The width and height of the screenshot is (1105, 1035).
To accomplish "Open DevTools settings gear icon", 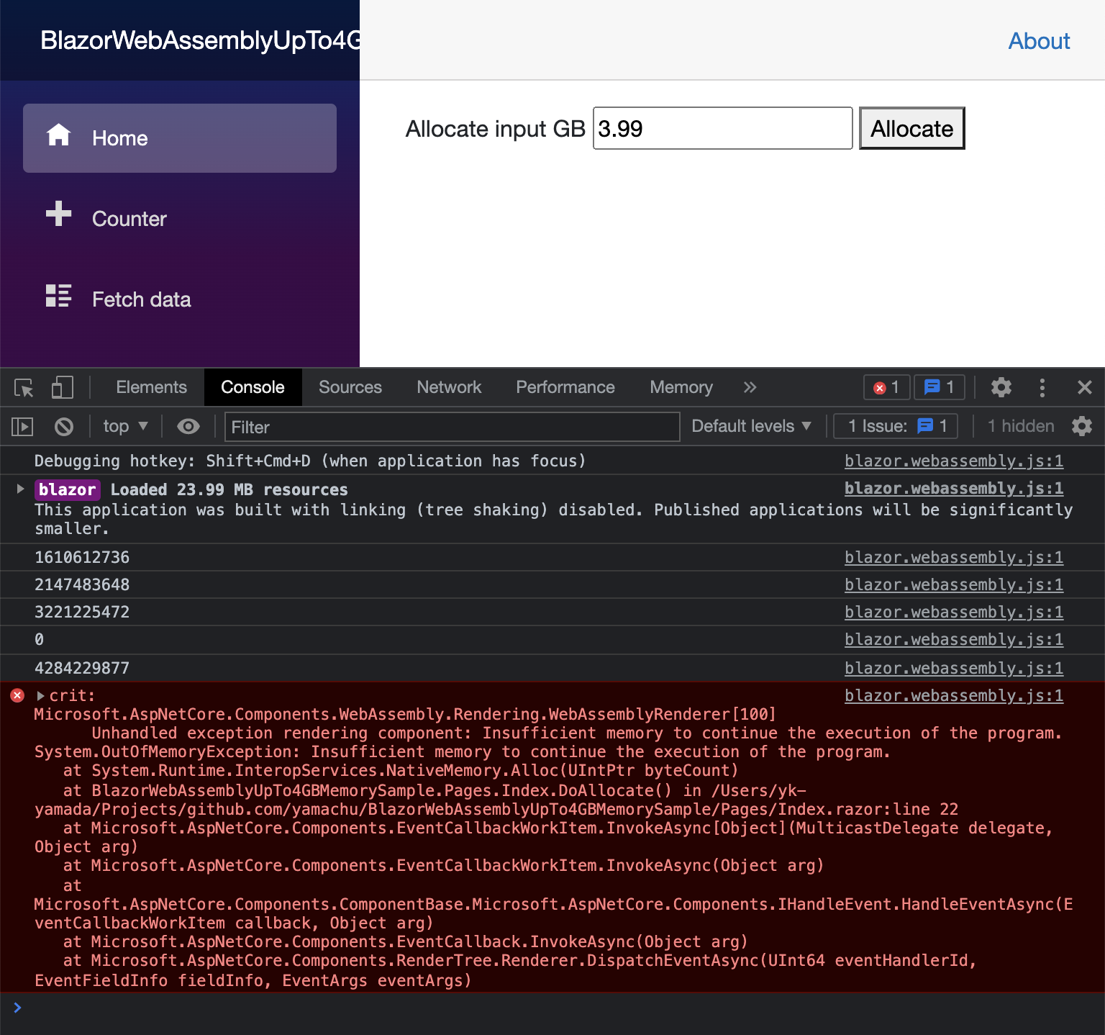I will [1001, 387].
